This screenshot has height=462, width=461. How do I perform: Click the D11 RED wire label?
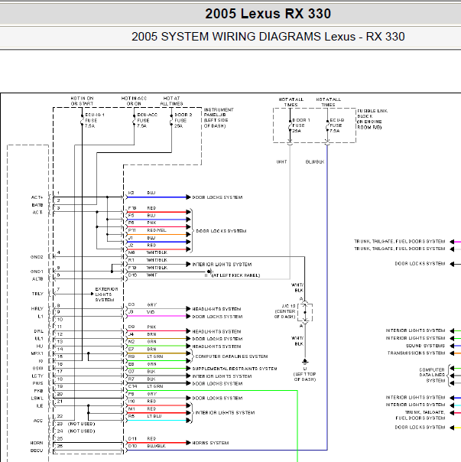142,439
